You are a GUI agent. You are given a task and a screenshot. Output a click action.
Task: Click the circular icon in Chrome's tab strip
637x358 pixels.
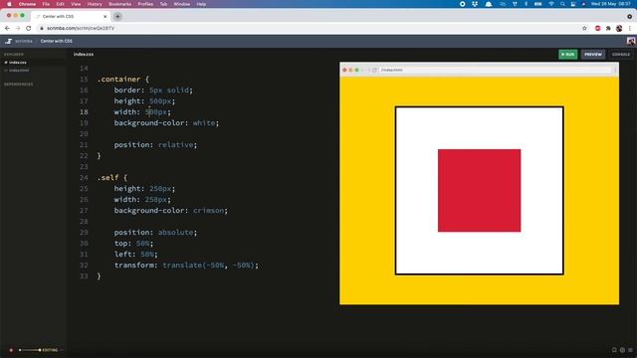click(x=629, y=16)
